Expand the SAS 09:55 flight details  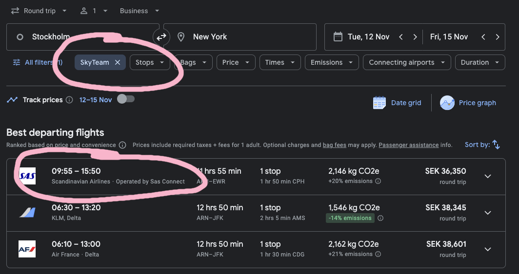tap(487, 176)
